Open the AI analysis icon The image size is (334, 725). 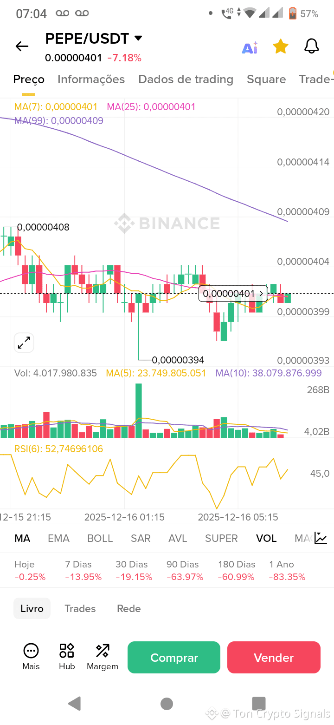pyautogui.click(x=250, y=47)
